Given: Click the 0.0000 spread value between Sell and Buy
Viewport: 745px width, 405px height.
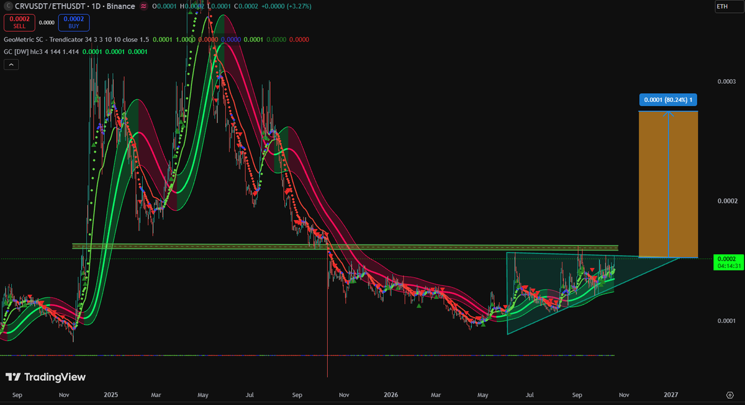Looking at the screenshot, I should [x=47, y=22].
